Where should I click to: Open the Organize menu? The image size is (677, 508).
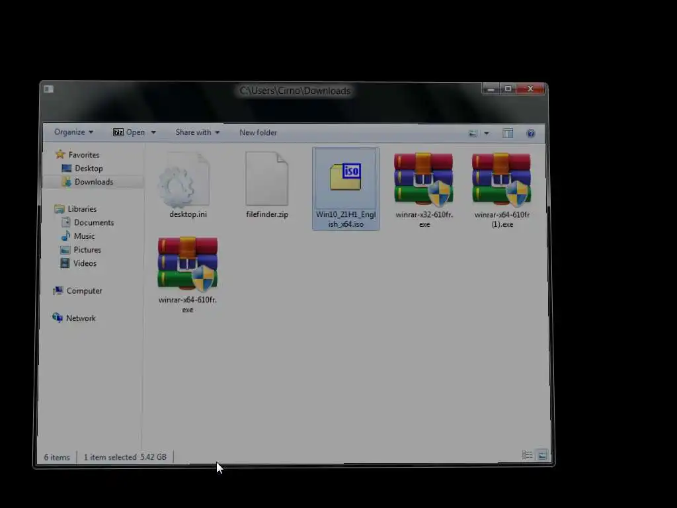coord(73,132)
